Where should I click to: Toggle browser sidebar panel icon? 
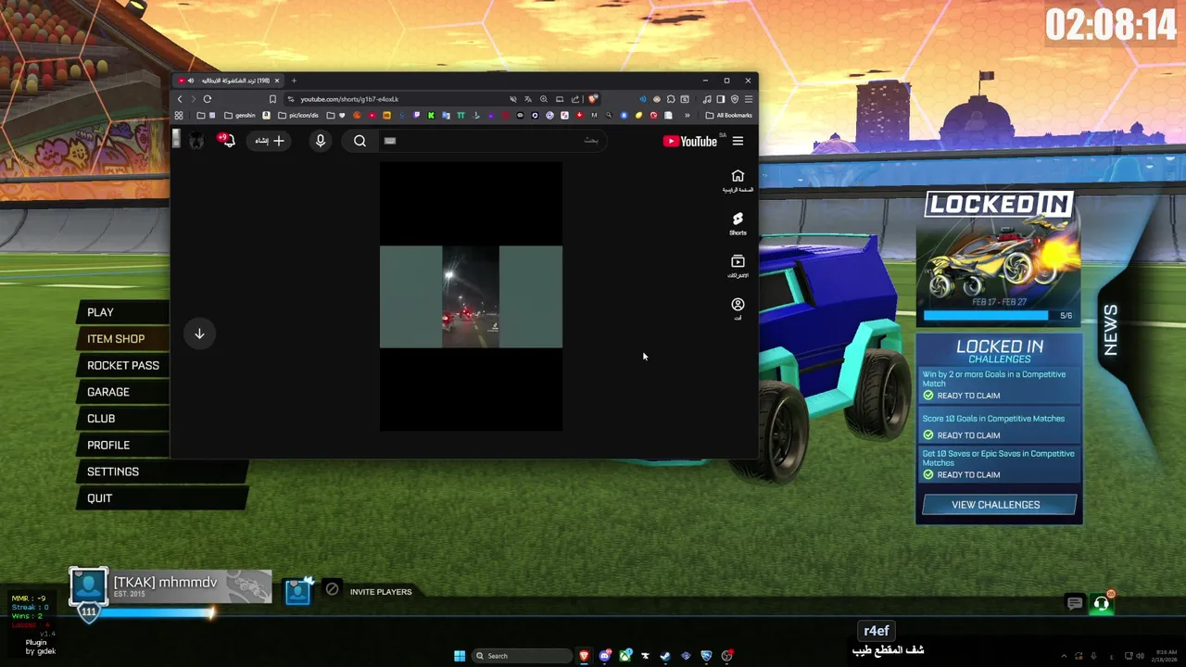pyautogui.click(x=721, y=99)
